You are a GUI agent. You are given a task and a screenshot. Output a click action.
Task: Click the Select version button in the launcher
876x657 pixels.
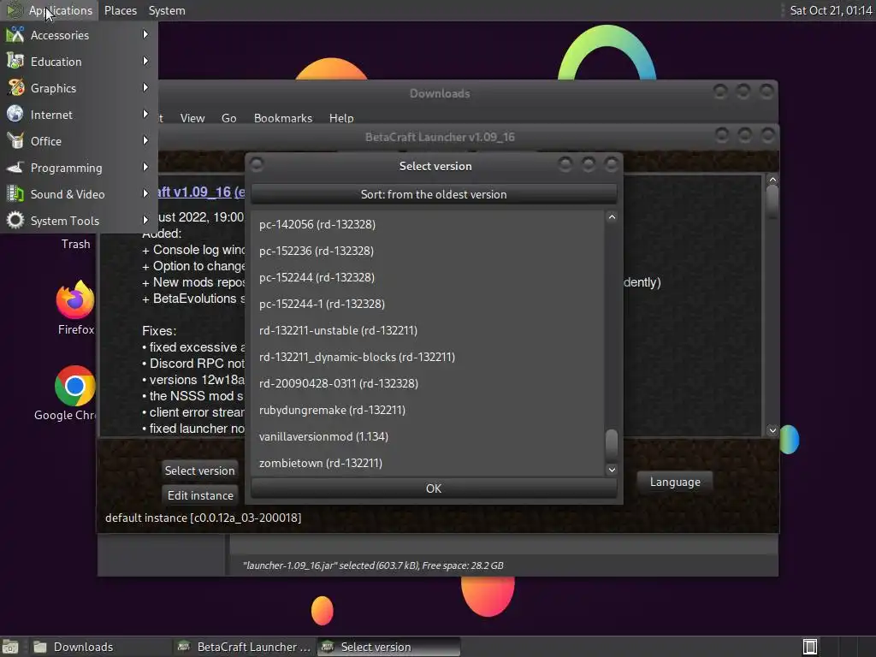[199, 471]
